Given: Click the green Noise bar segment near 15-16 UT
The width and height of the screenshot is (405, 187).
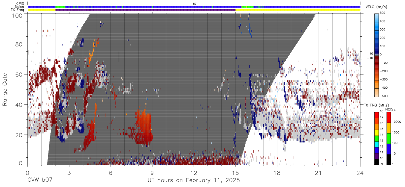Looking at the screenshot, I should [x=247, y=7].
